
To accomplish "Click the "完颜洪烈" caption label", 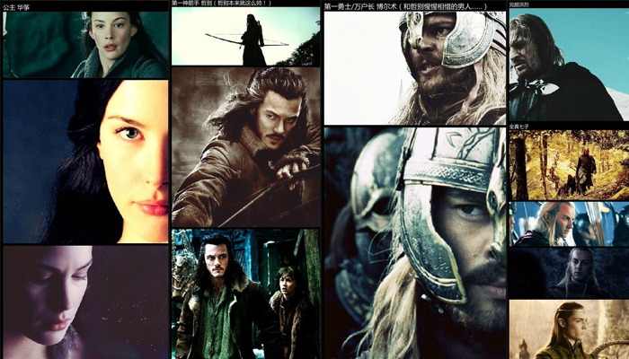I will (519, 5).
